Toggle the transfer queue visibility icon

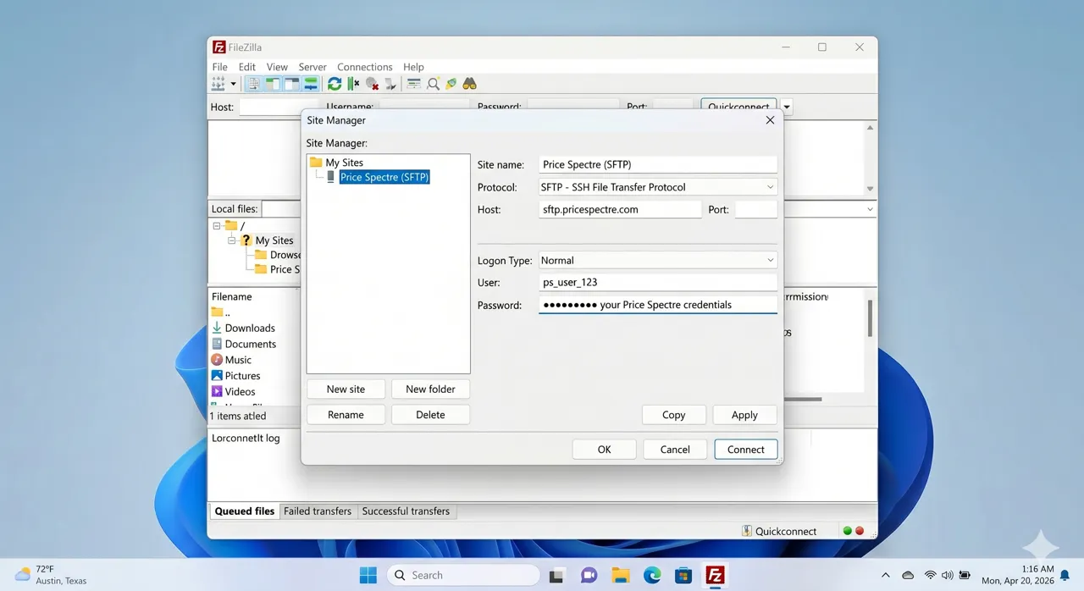click(x=310, y=83)
